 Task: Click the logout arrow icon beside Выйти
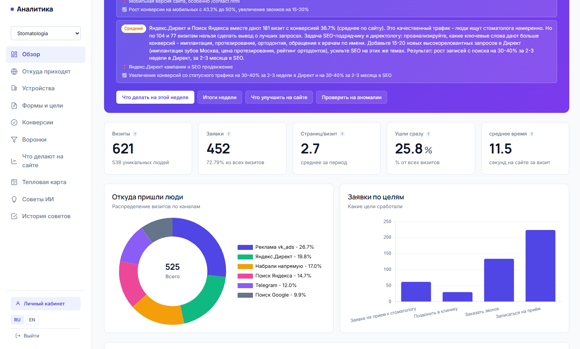18,336
